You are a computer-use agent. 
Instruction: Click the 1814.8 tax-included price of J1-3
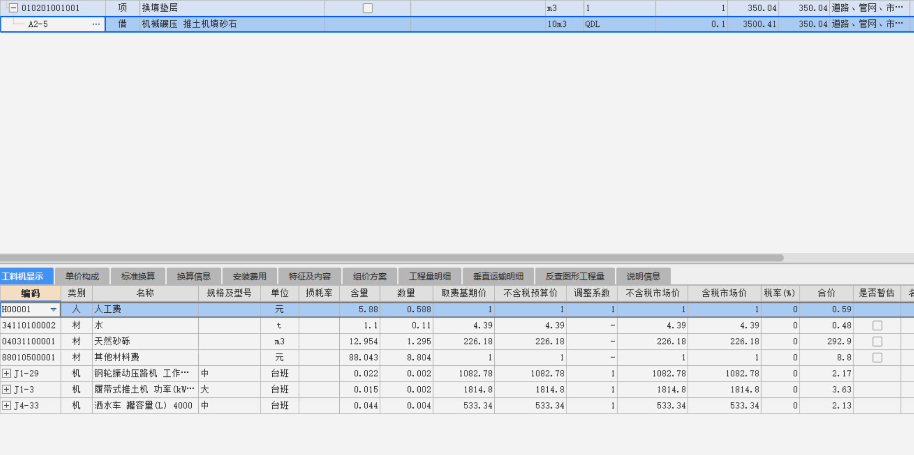coord(724,389)
